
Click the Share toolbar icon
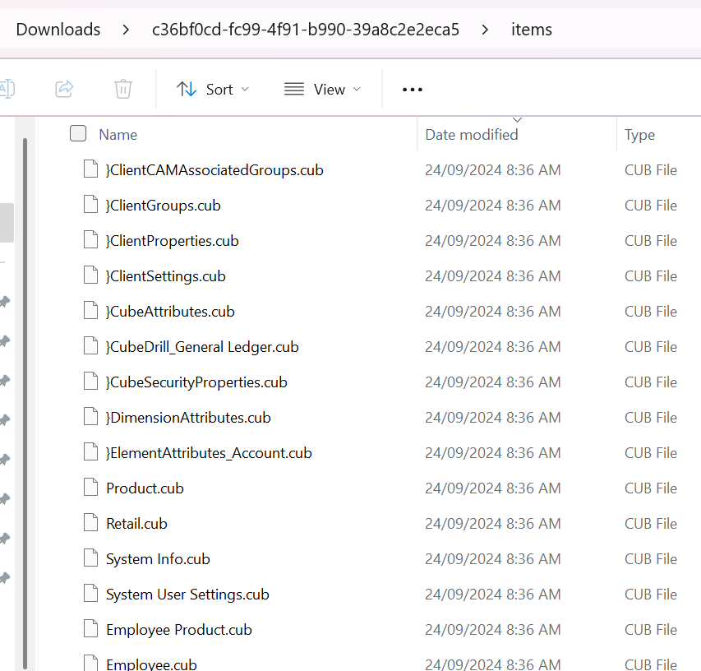point(64,89)
